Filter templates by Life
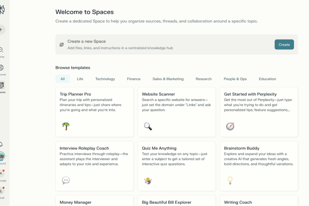Screen dimensions: 309x206 (80, 79)
